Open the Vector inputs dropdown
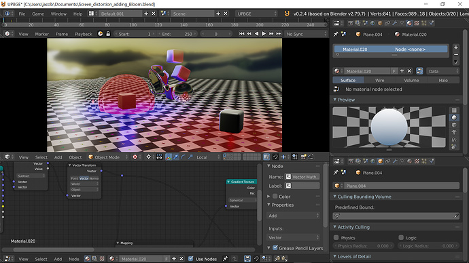Screen dimensions: 469x263 293,238
